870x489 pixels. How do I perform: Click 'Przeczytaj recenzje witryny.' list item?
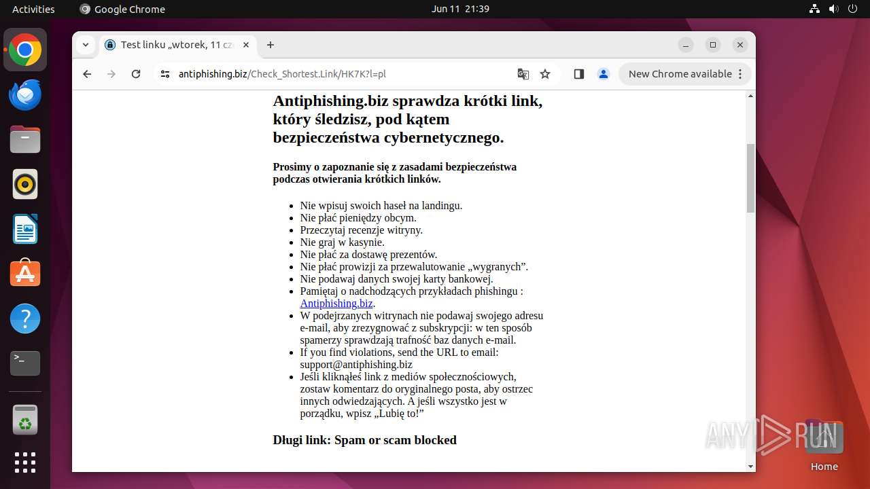tap(361, 230)
